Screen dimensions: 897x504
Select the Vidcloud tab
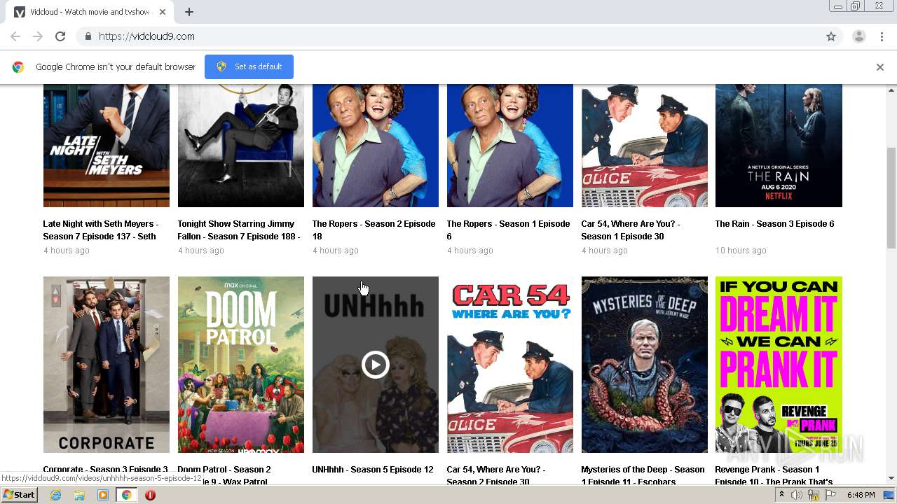click(90, 12)
